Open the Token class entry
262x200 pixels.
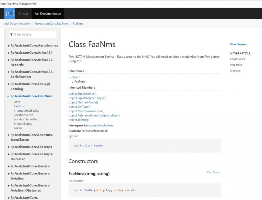pyautogui.click(x=18, y=128)
